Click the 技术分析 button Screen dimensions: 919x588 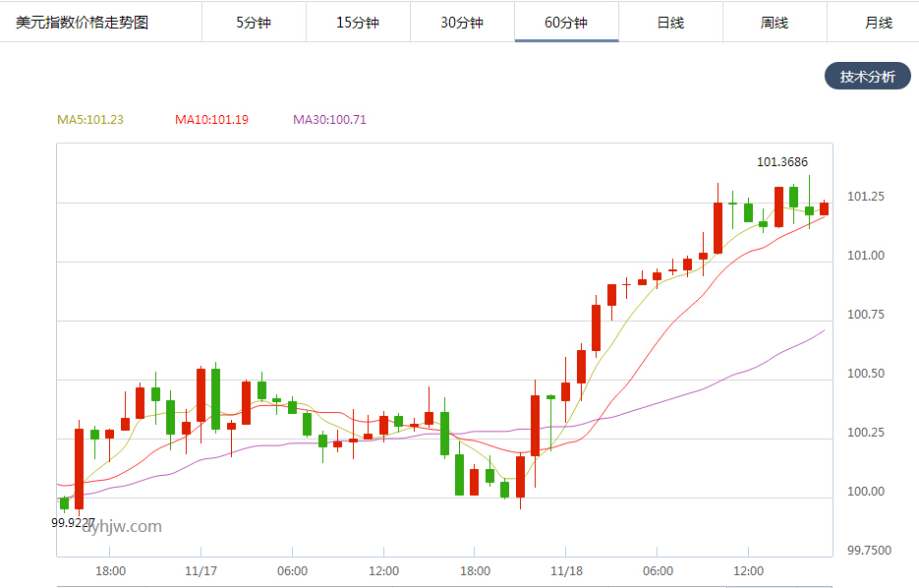(868, 77)
